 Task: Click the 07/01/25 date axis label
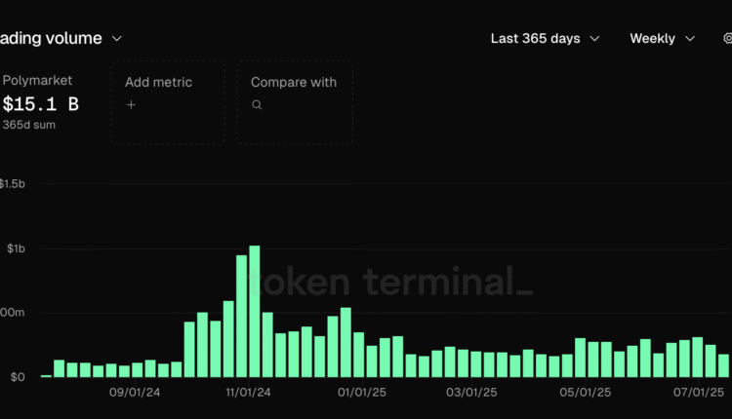(699, 393)
